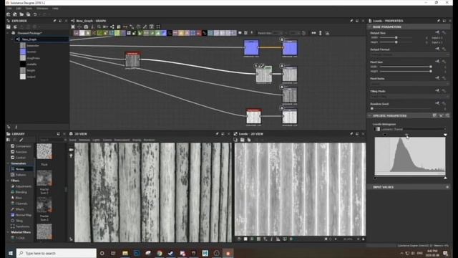
Task: Select the Normal Map category in Library
Action: 24,215
